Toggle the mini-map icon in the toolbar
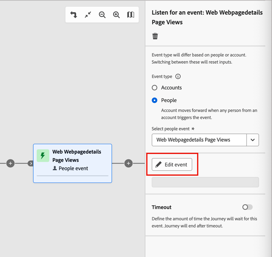The image size is (272, 257). point(131,15)
